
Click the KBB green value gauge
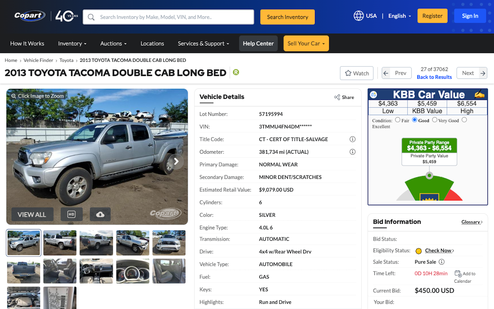429,188
